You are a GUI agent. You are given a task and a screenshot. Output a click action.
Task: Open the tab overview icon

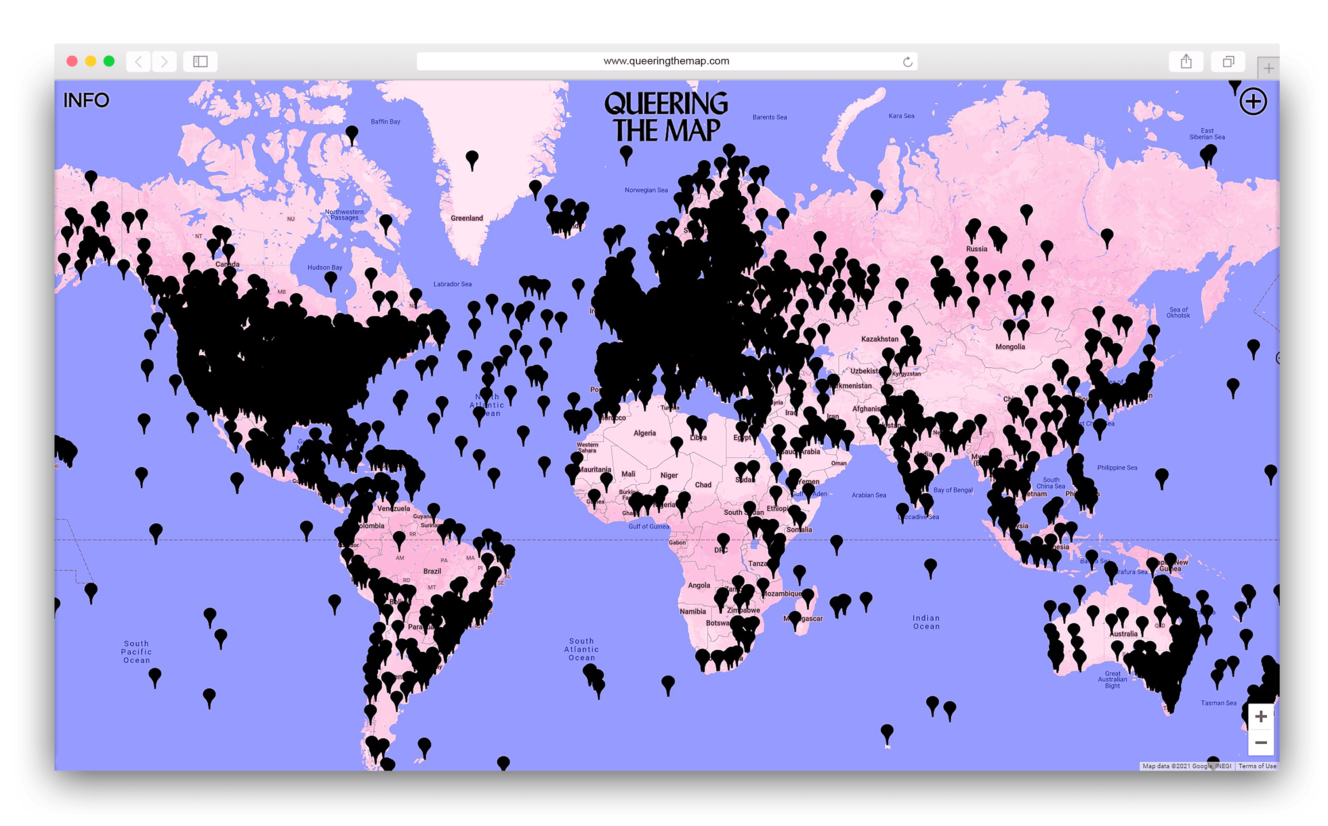tap(1227, 61)
